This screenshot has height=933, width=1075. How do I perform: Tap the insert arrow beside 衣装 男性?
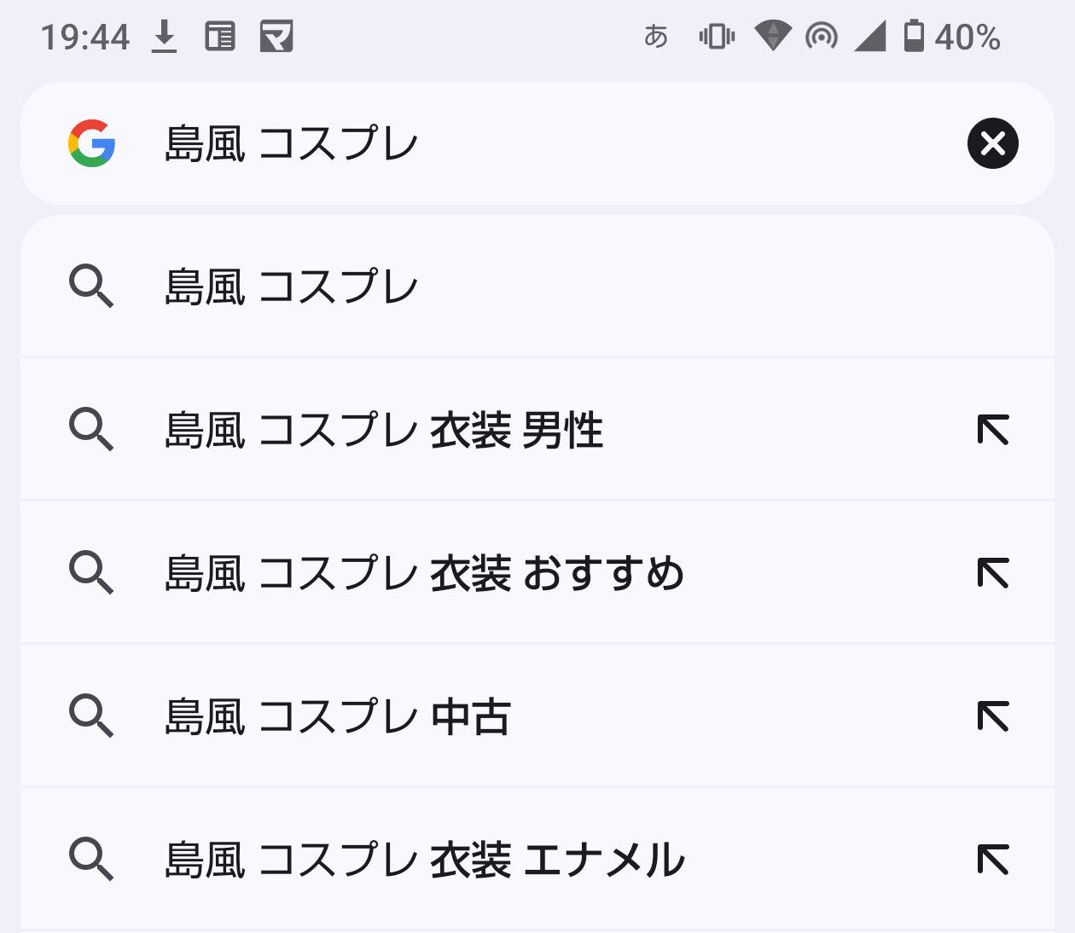pos(993,430)
